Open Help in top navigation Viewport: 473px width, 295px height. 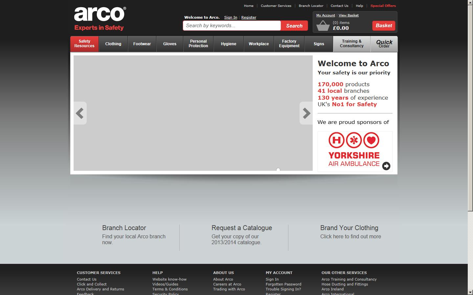pos(359,6)
